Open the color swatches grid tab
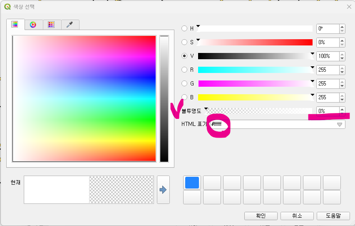This screenshot has height=226, width=355. [51, 25]
